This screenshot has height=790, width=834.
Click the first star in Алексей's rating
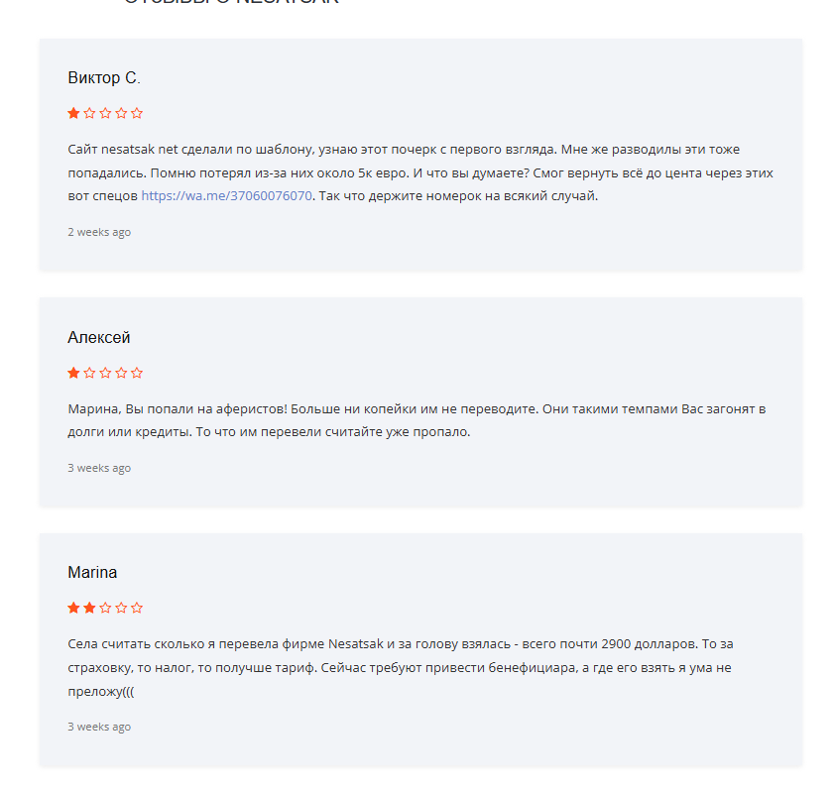(x=73, y=373)
